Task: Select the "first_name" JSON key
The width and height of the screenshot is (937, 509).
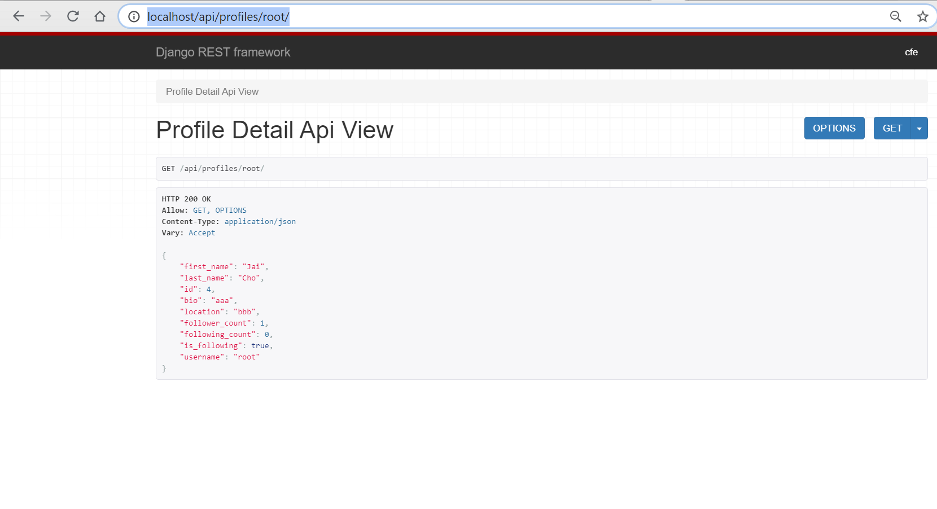Action: pyautogui.click(x=207, y=267)
